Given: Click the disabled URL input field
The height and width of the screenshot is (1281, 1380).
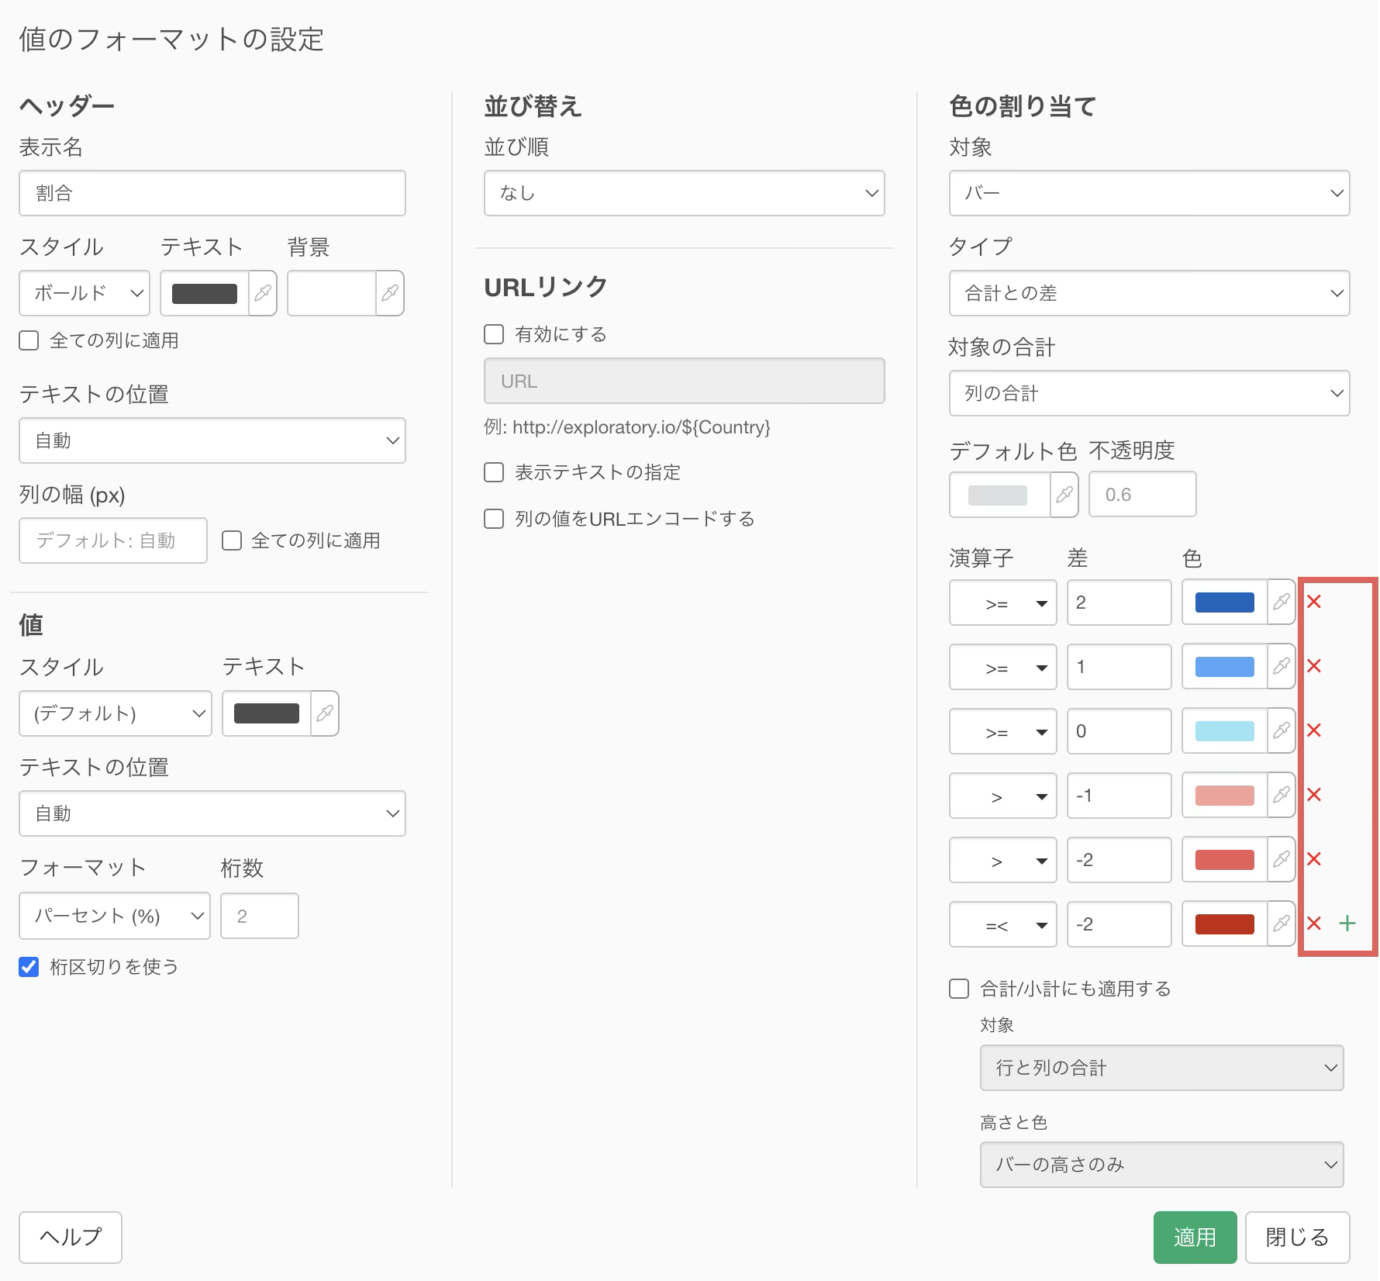Looking at the screenshot, I should pyautogui.click(x=685, y=381).
